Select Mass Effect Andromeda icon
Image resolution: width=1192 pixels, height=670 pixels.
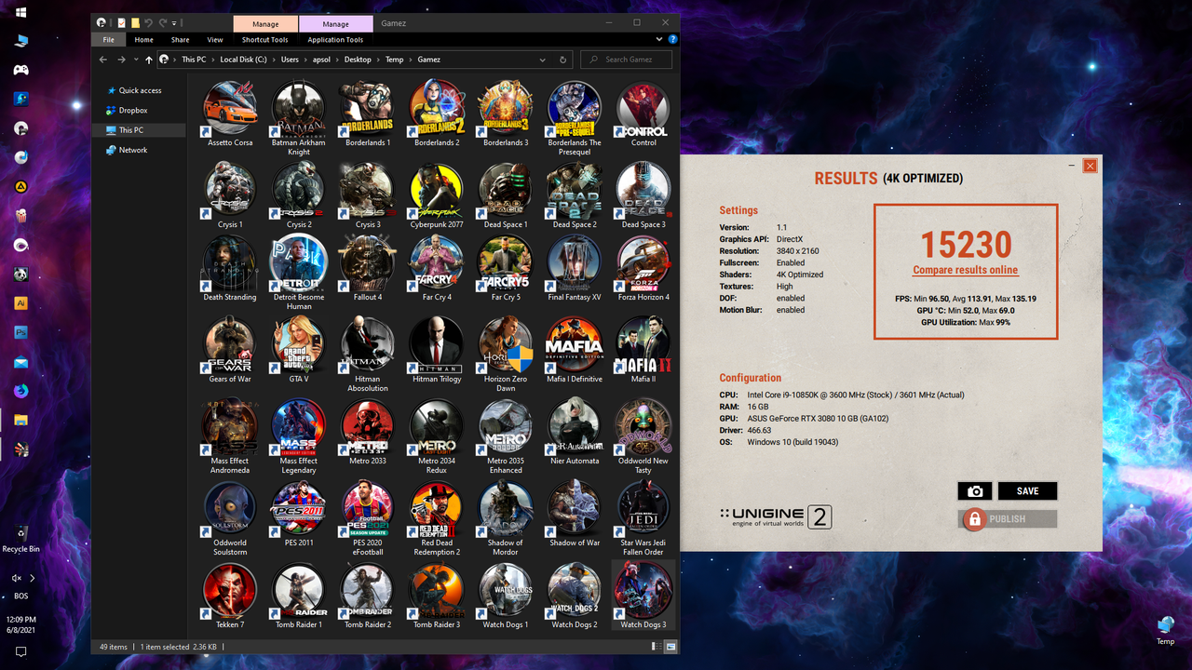click(230, 436)
